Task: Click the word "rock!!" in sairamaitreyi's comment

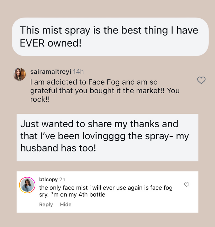Action: pos(40,100)
